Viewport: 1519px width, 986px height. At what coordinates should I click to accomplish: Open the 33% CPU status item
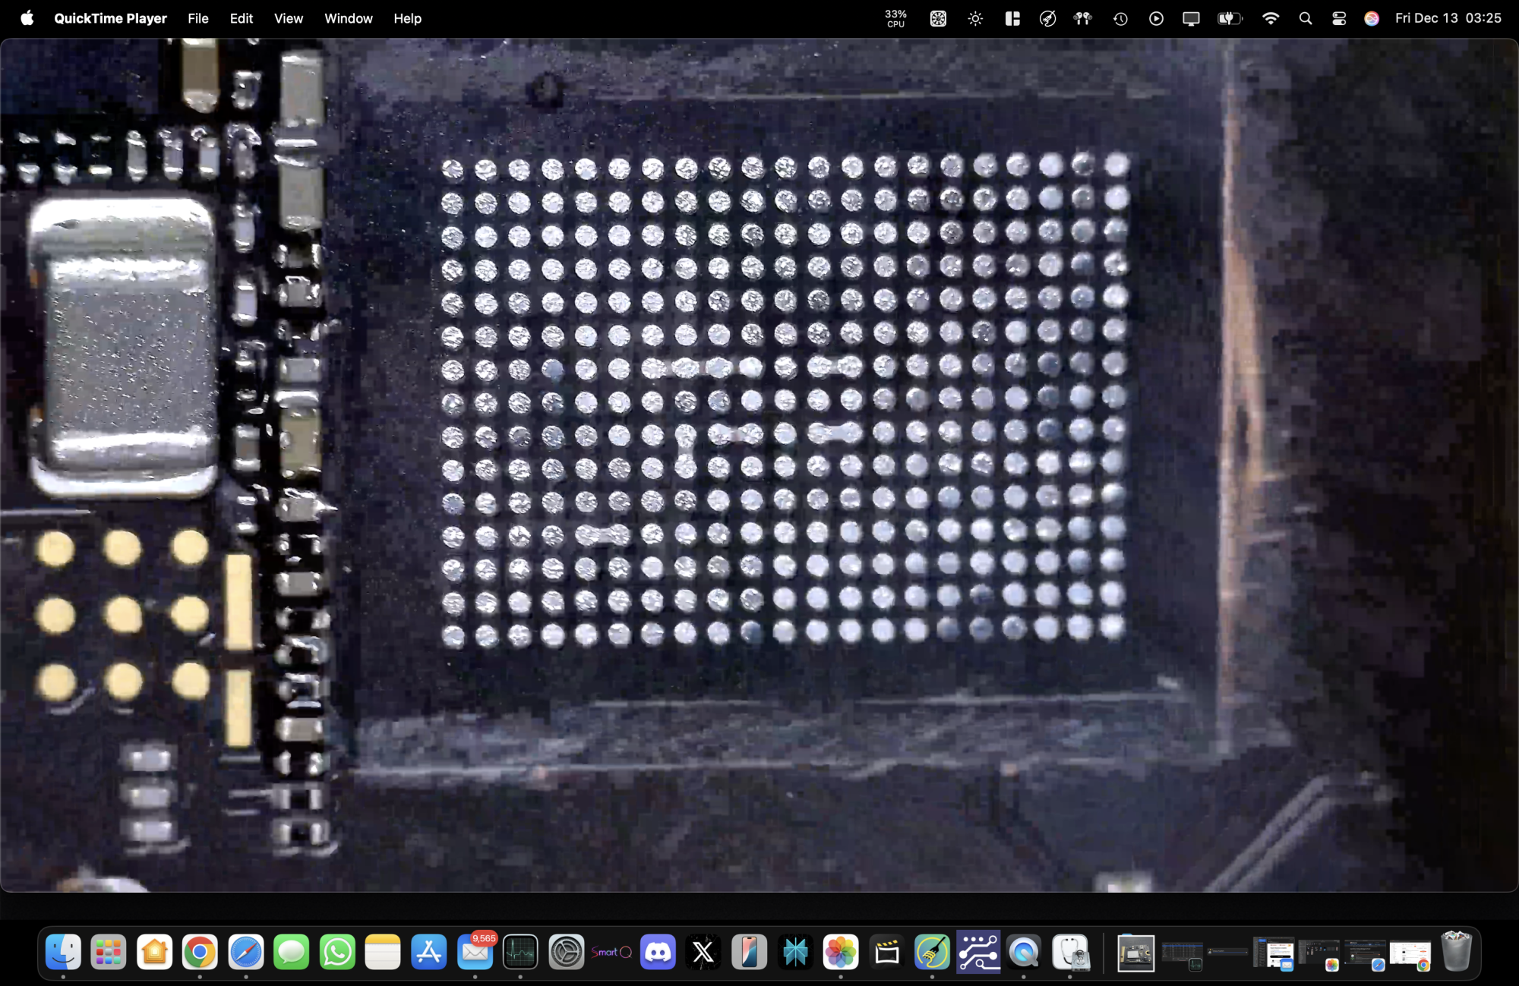tap(895, 18)
